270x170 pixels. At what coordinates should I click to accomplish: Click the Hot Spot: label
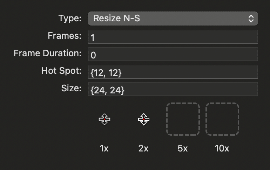tap(61, 71)
